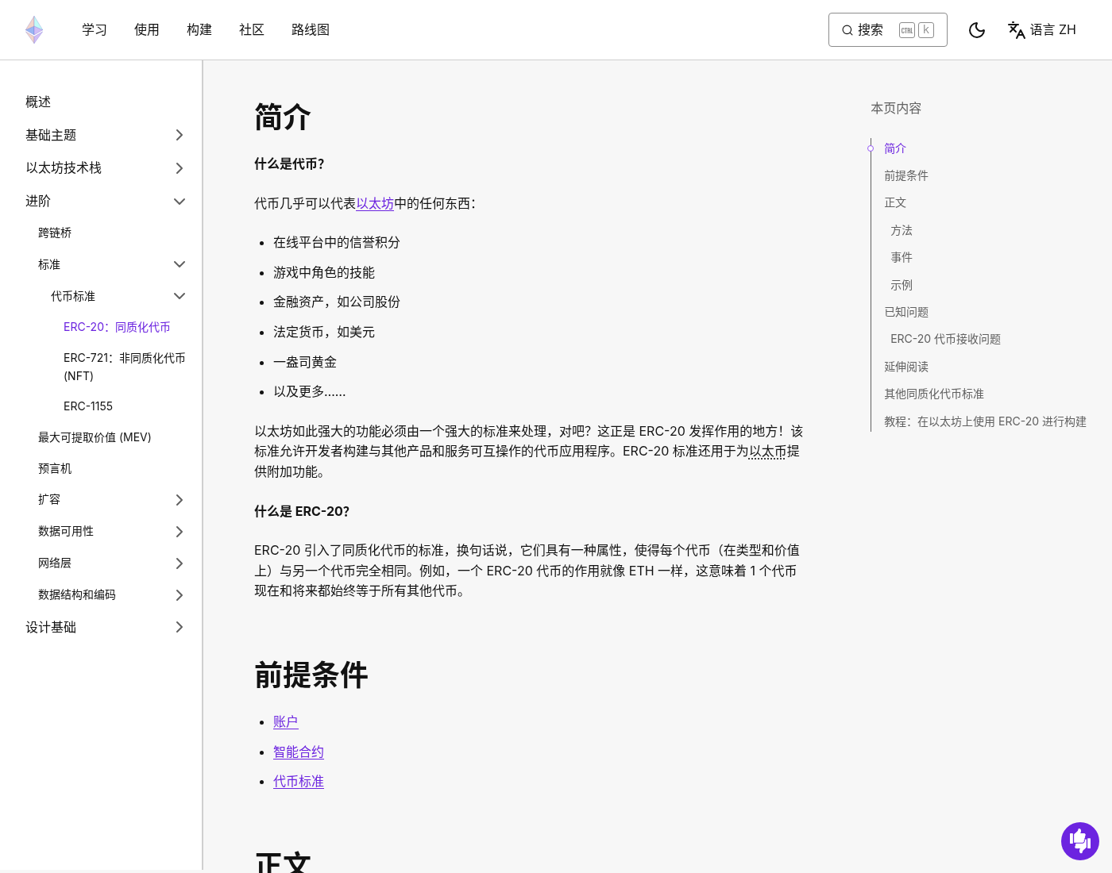
Task: Jump to 事件 in page contents
Action: tap(902, 257)
